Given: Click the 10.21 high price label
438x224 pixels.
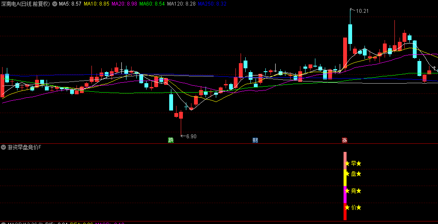Looking at the screenshot, I should point(362,11).
